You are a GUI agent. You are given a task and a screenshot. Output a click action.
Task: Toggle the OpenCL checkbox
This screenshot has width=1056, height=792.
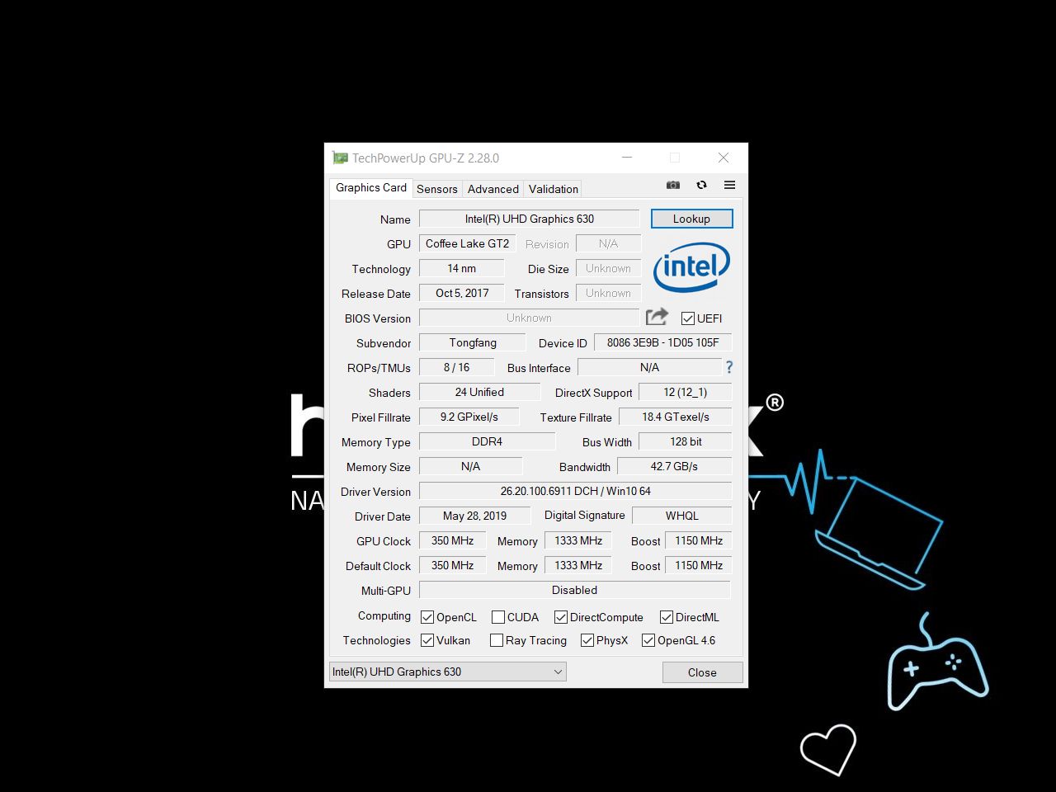427,617
